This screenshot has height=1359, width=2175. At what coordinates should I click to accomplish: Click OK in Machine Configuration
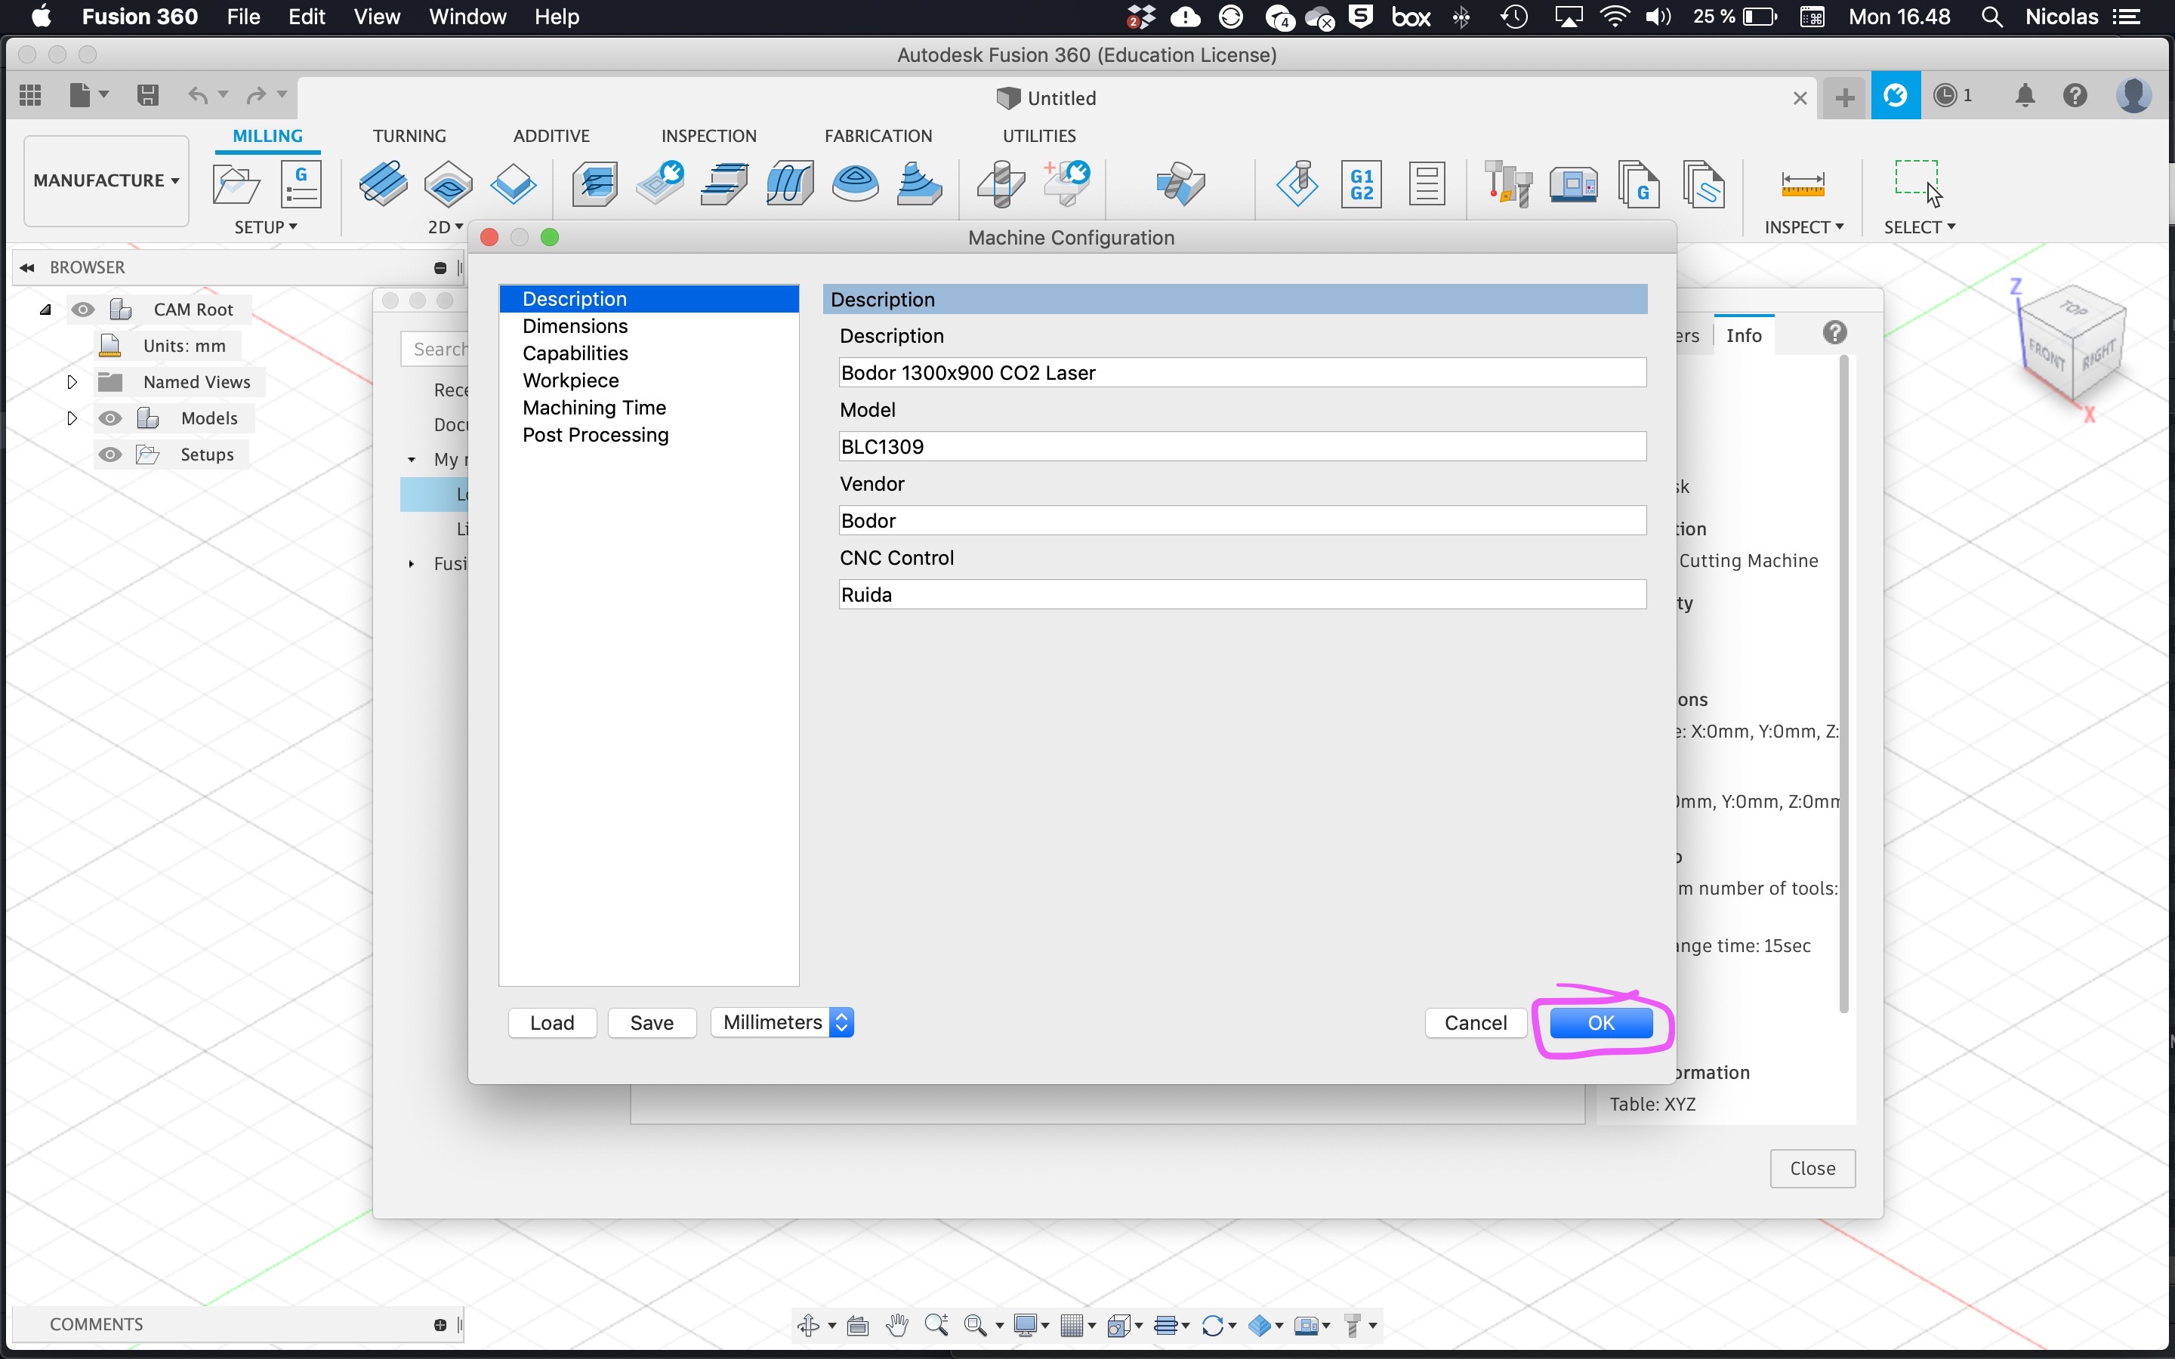tap(1601, 1023)
